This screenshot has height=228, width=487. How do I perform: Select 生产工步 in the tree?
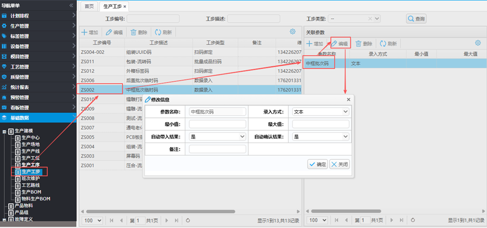[x=30, y=171]
